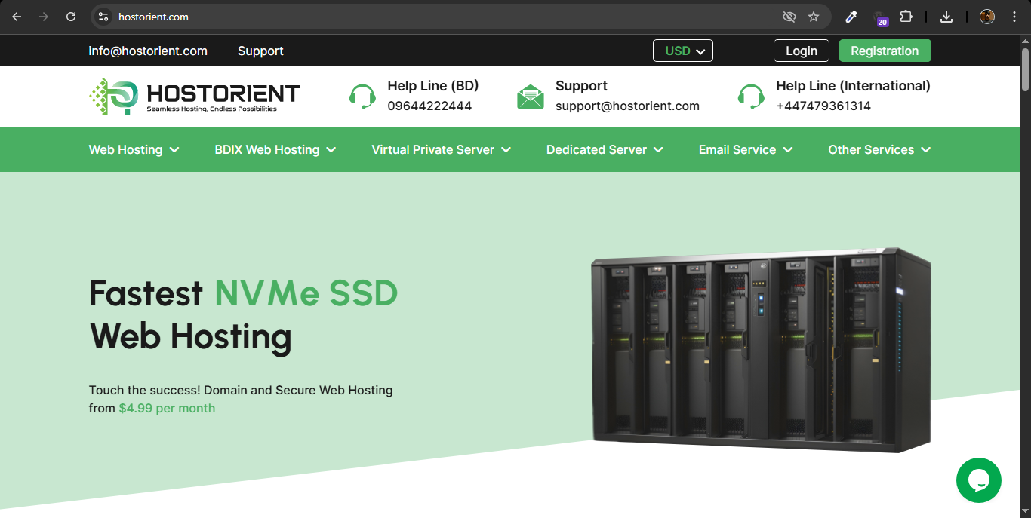Open the browser Extensions puzzle icon
Screen dimensions: 1031x518
pyautogui.click(x=906, y=17)
